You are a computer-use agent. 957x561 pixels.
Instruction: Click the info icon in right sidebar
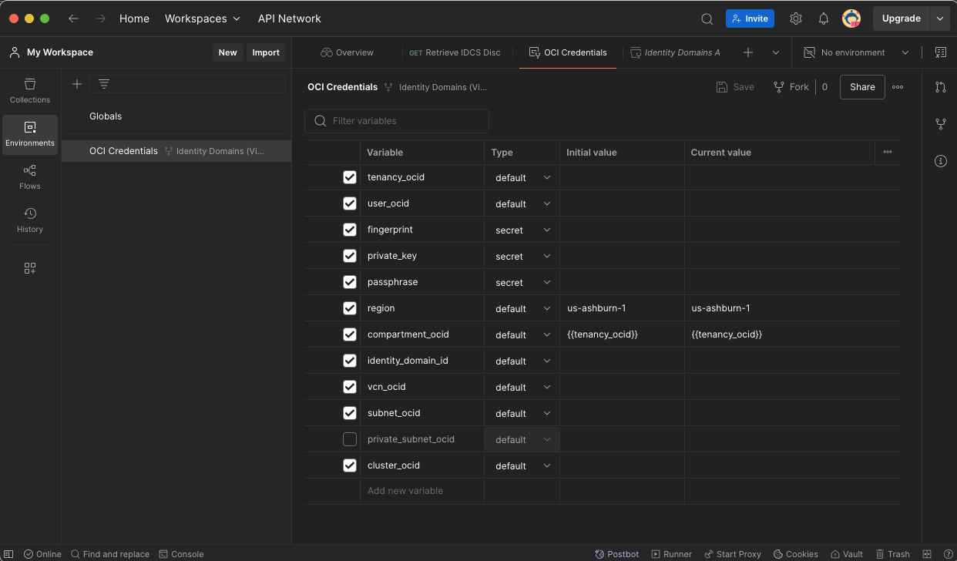[940, 161]
